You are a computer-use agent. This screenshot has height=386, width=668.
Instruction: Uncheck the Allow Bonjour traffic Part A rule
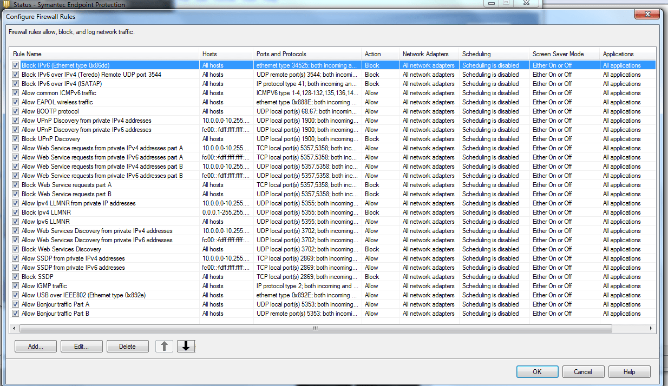click(x=15, y=304)
